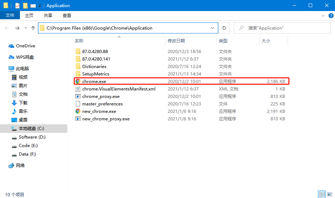The image size is (335, 198).
Task: Select the SetupMetrics folder icon
Action: [78, 74]
